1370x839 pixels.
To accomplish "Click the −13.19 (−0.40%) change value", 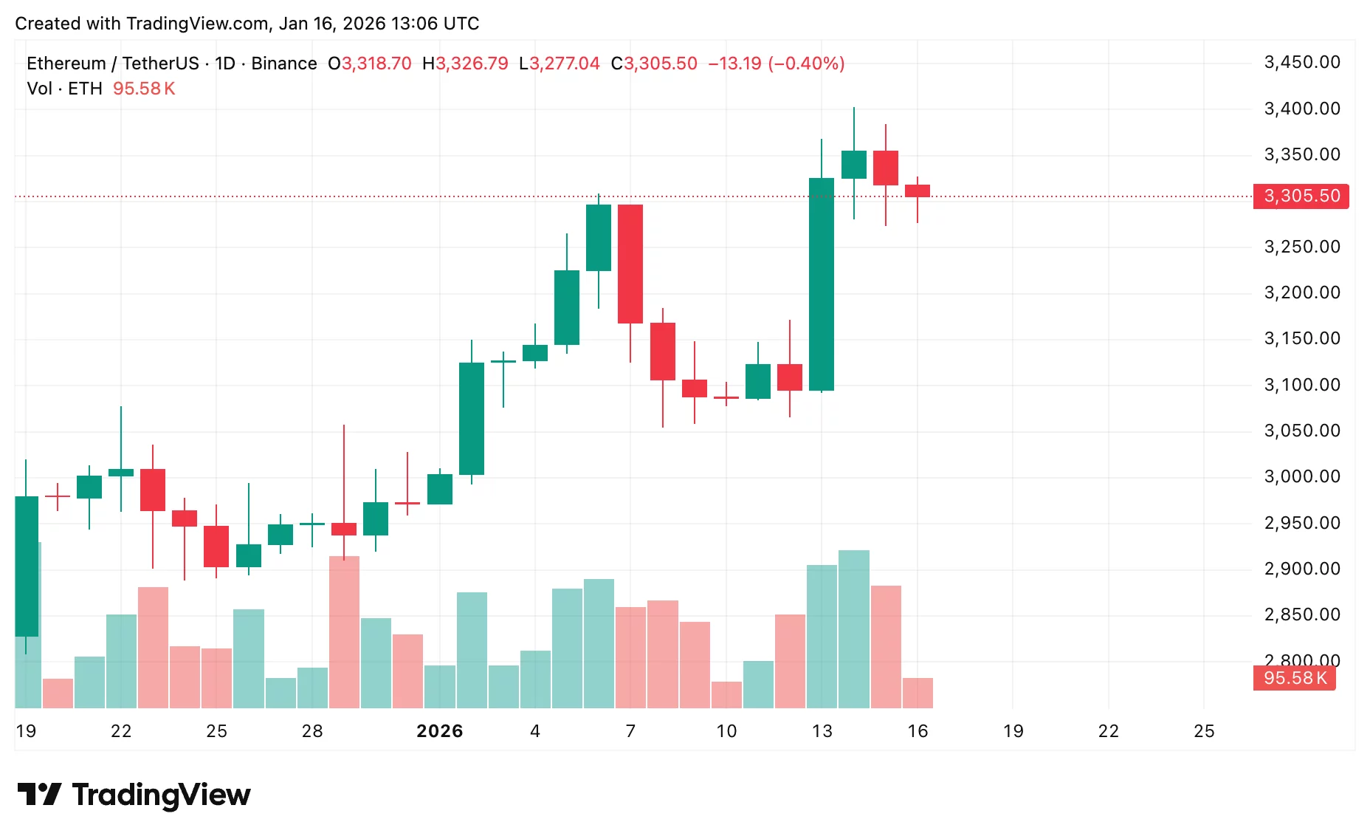I will click(776, 64).
